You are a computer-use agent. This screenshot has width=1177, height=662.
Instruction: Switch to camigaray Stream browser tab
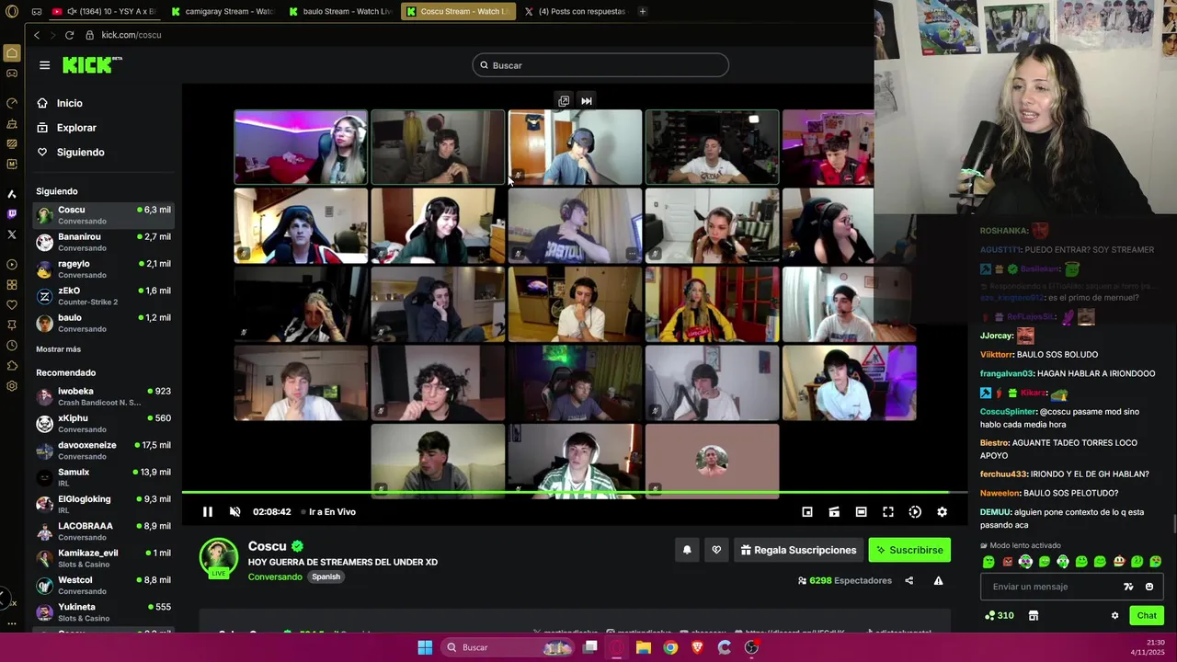click(223, 11)
